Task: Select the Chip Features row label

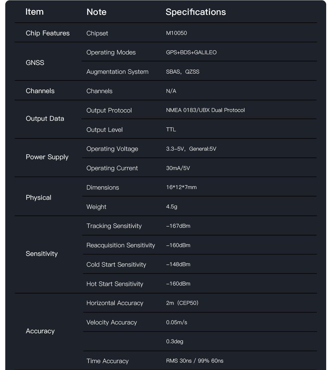Action: click(x=48, y=33)
